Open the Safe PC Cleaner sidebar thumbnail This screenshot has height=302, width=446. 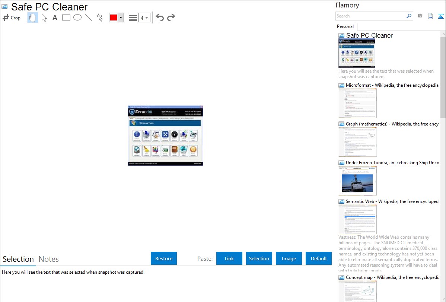tap(357, 53)
